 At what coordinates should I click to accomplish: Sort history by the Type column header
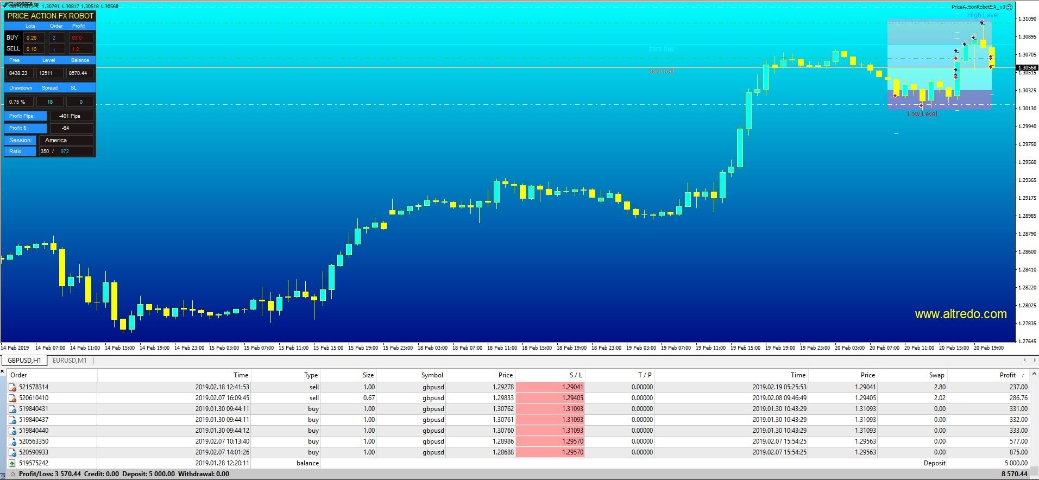pos(311,375)
